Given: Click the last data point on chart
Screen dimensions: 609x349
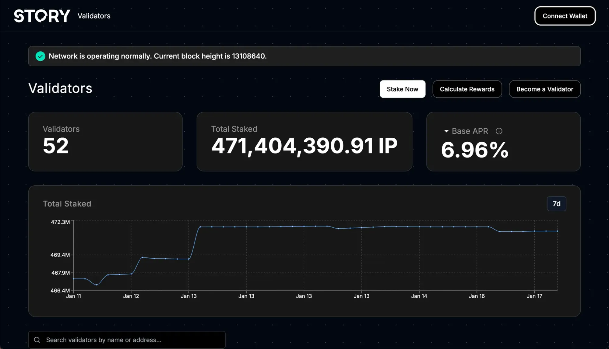Looking at the screenshot, I should click(x=558, y=231).
